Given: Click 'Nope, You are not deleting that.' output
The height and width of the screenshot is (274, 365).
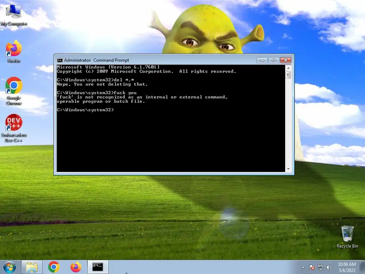Looking at the screenshot, I should 102,84.
